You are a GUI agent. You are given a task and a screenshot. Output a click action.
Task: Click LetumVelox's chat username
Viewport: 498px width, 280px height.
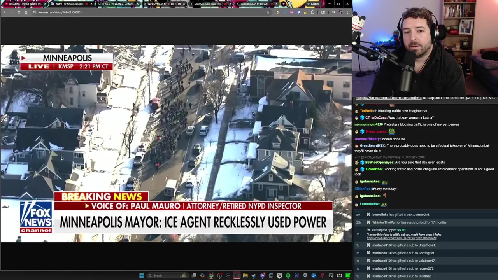[370, 204]
